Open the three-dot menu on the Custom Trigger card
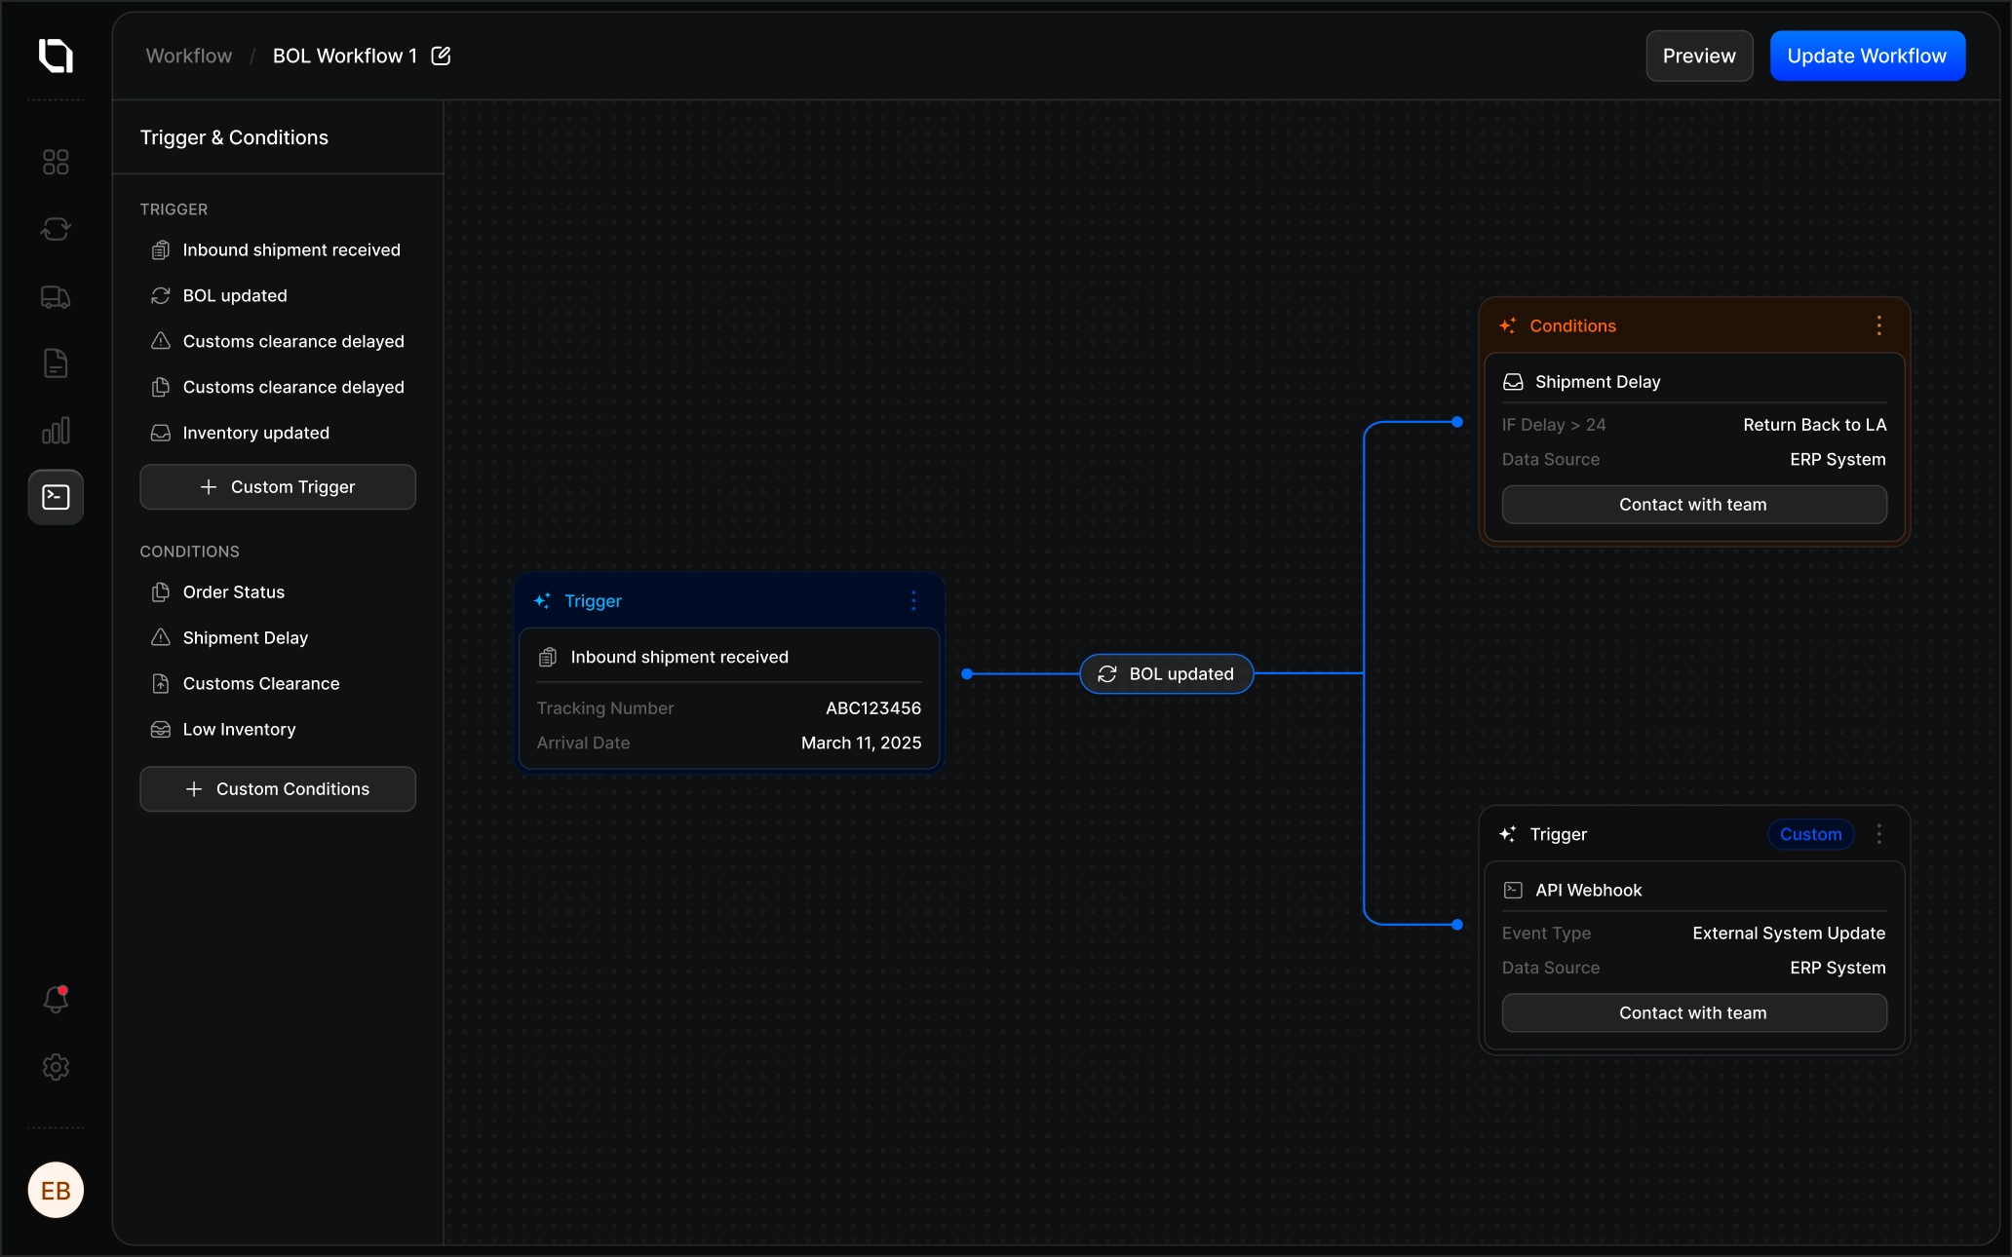This screenshot has width=2012, height=1257. pos(1878,834)
